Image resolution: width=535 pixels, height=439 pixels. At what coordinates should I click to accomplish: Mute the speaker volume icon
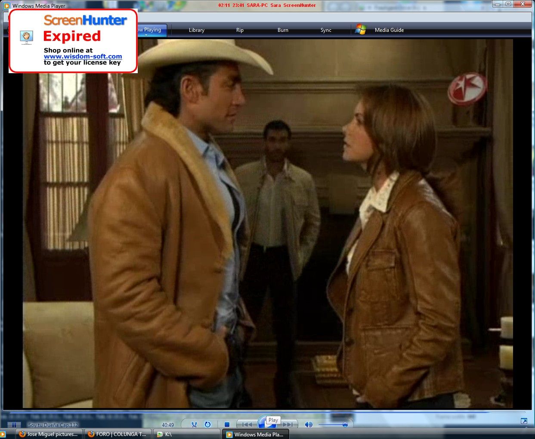308,425
